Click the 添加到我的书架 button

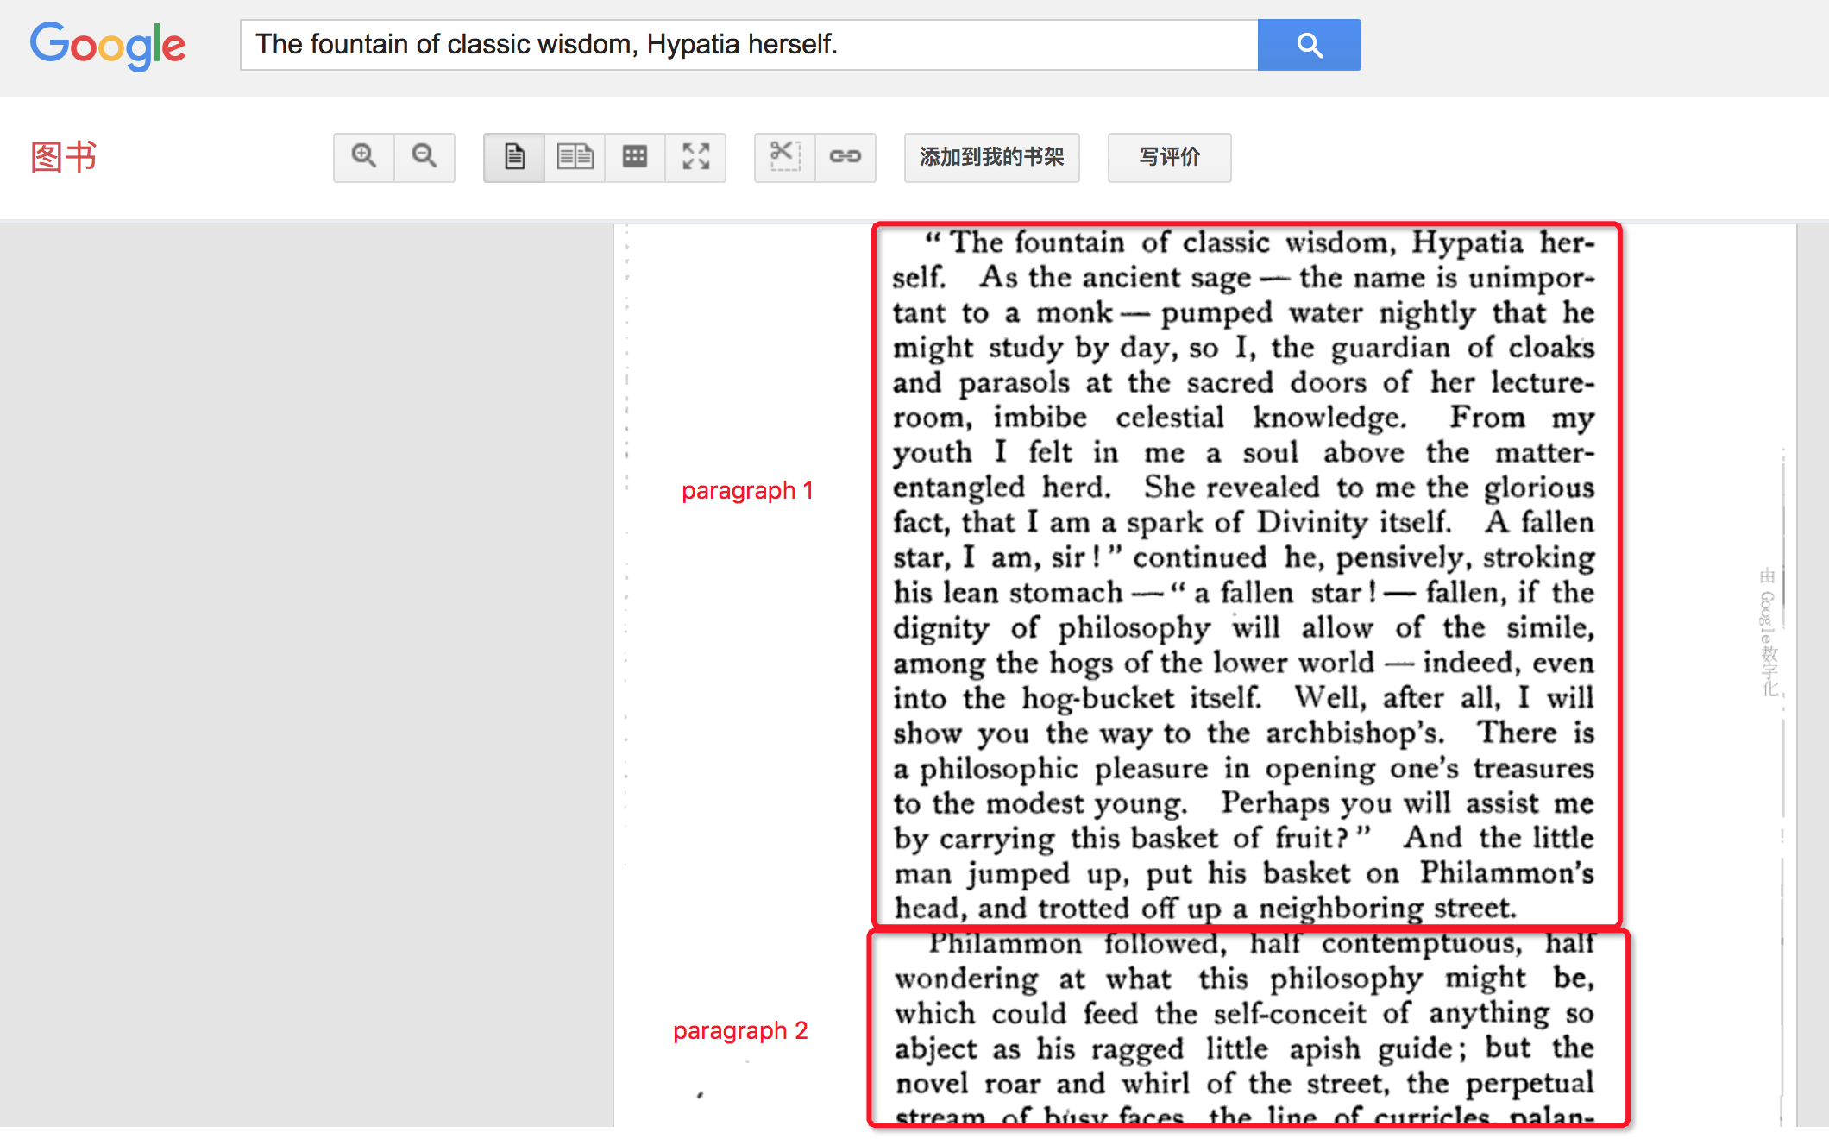(x=992, y=157)
